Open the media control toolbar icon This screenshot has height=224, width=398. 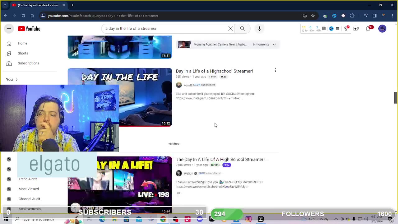[x=366, y=16]
